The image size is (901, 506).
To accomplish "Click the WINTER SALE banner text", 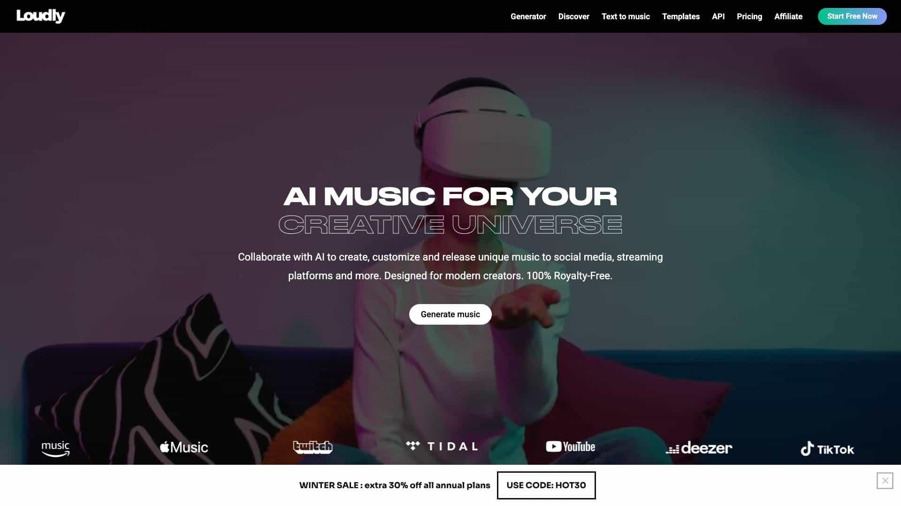I will pyautogui.click(x=395, y=485).
